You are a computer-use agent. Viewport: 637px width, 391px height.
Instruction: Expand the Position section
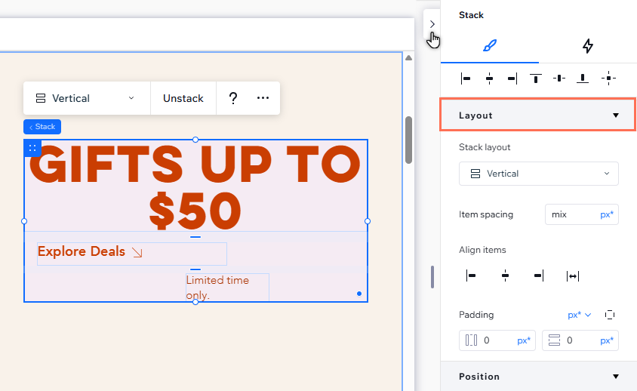[x=538, y=377]
